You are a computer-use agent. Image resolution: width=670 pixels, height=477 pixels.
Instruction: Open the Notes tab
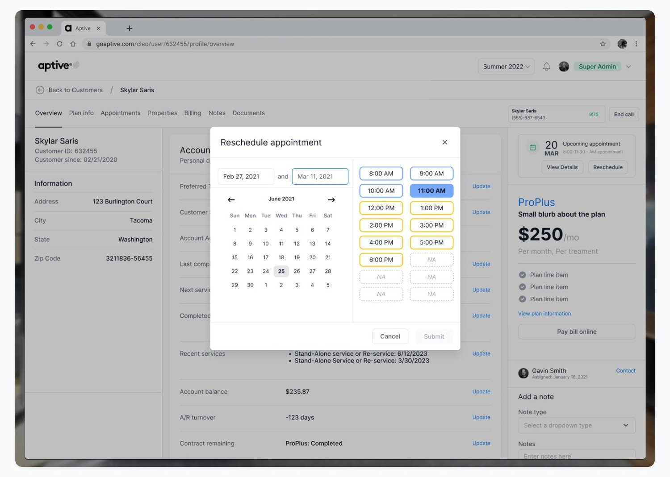click(x=217, y=113)
